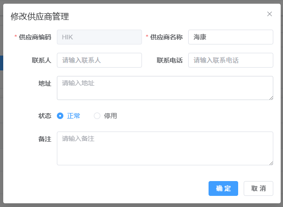Select the 正常 status radio button
The width and height of the screenshot is (283, 207).
(x=60, y=116)
